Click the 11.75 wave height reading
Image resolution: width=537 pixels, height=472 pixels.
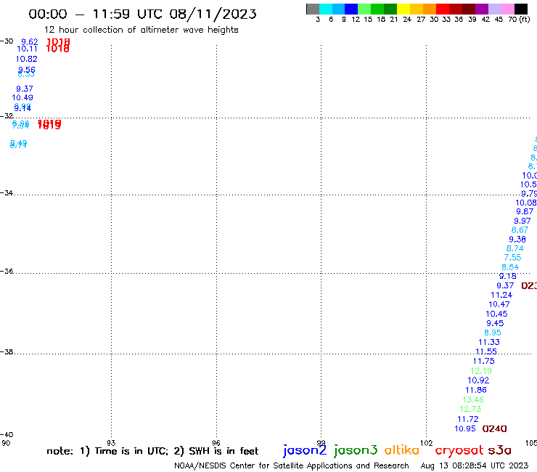(x=484, y=361)
